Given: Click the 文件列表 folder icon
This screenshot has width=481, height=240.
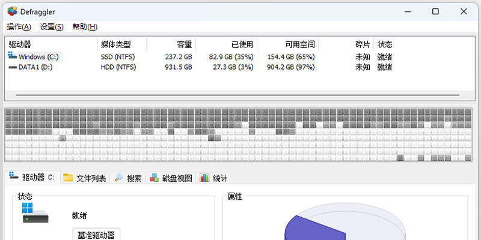Looking at the screenshot, I should 68,178.
